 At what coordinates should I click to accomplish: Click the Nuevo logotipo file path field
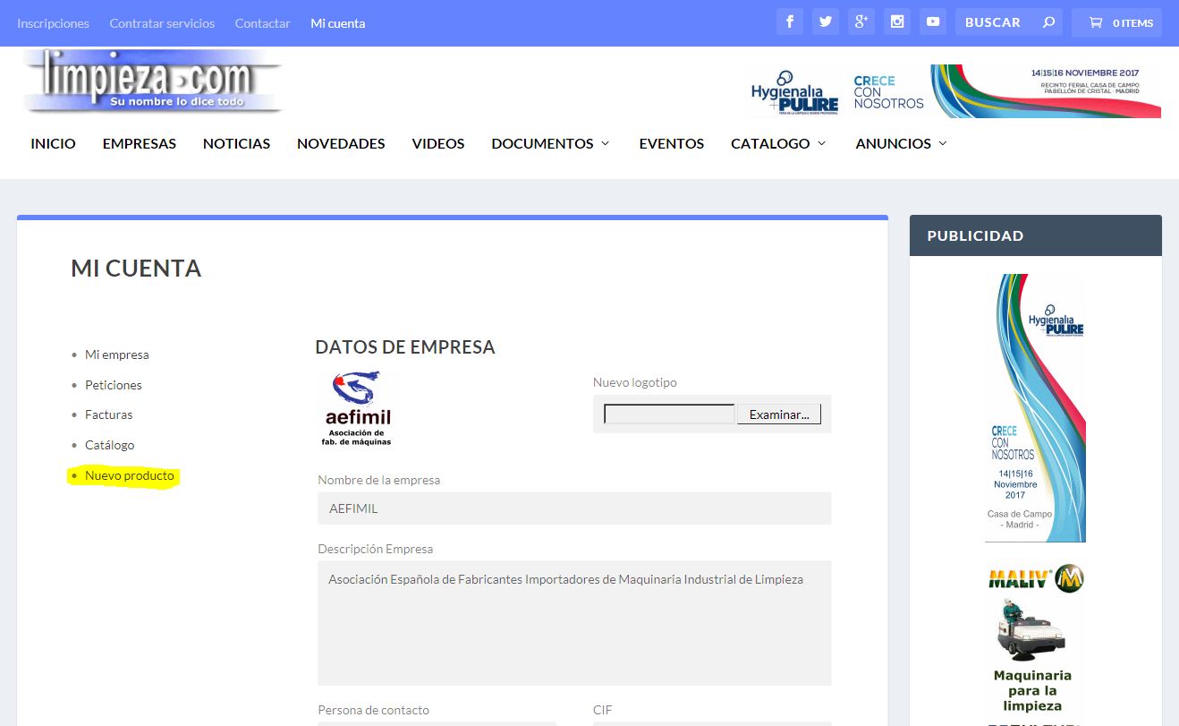(669, 414)
